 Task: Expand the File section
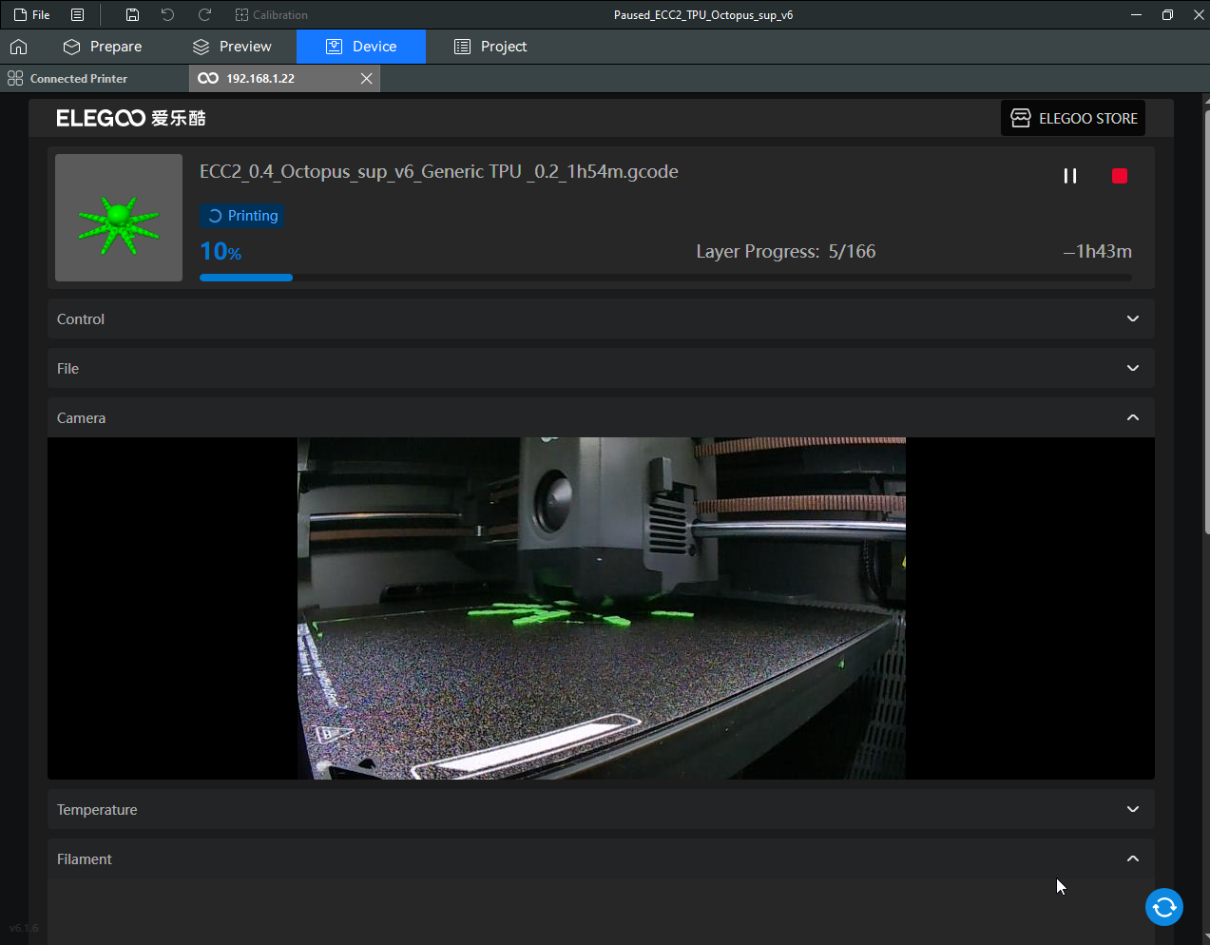pos(1132,369)
